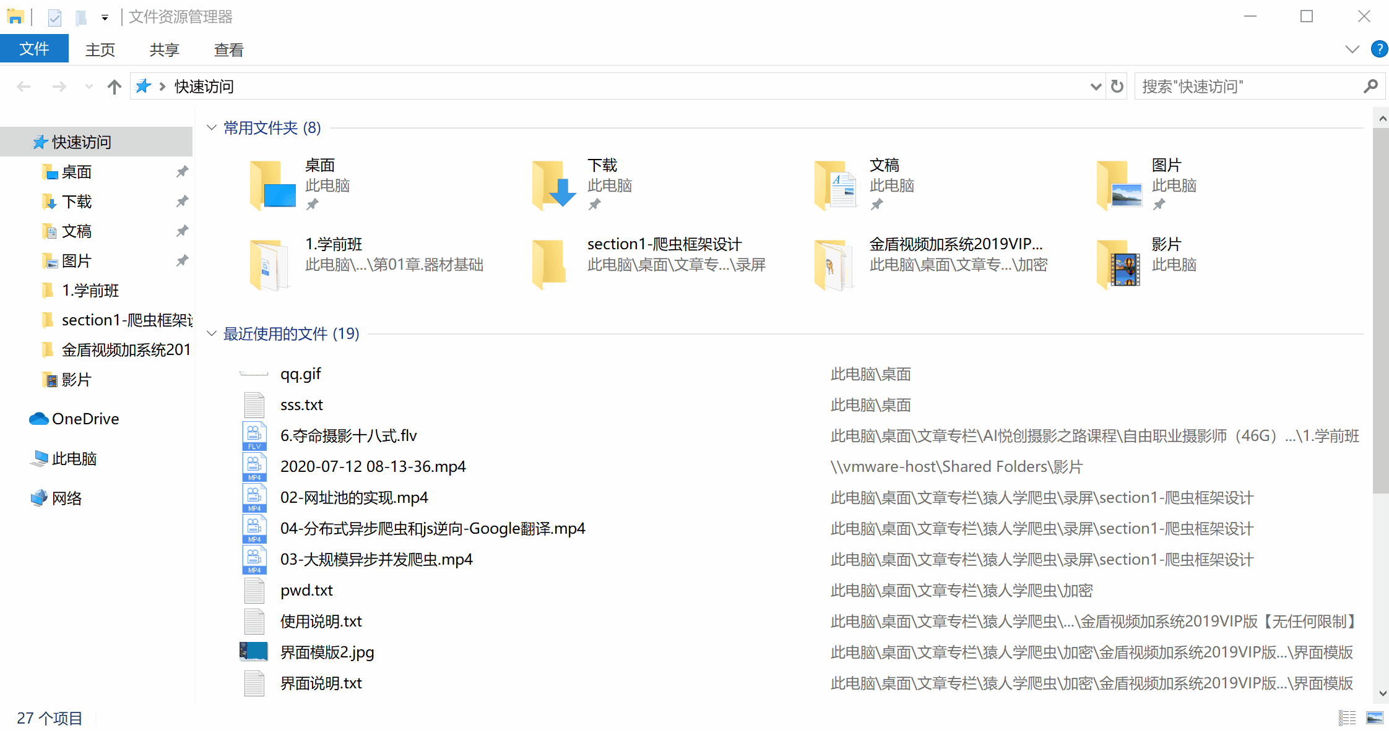This screenshot has height=731, width=1389.
Task: Click the refresh button beside address bar
Action: (1117, 87)
